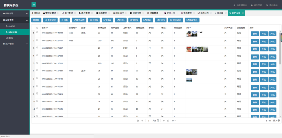
Task: Open 时间设定 from the toolbar
Action: pyautogui.click(x=176, y=20)
